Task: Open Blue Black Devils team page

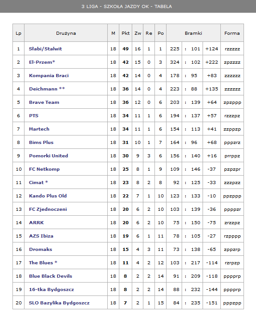Action: point(51,276)
